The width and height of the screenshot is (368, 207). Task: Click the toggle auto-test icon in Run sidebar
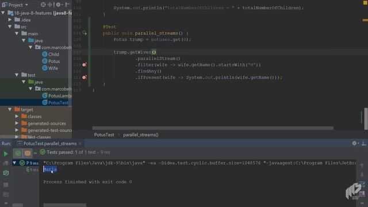click(x=6, y=173)
